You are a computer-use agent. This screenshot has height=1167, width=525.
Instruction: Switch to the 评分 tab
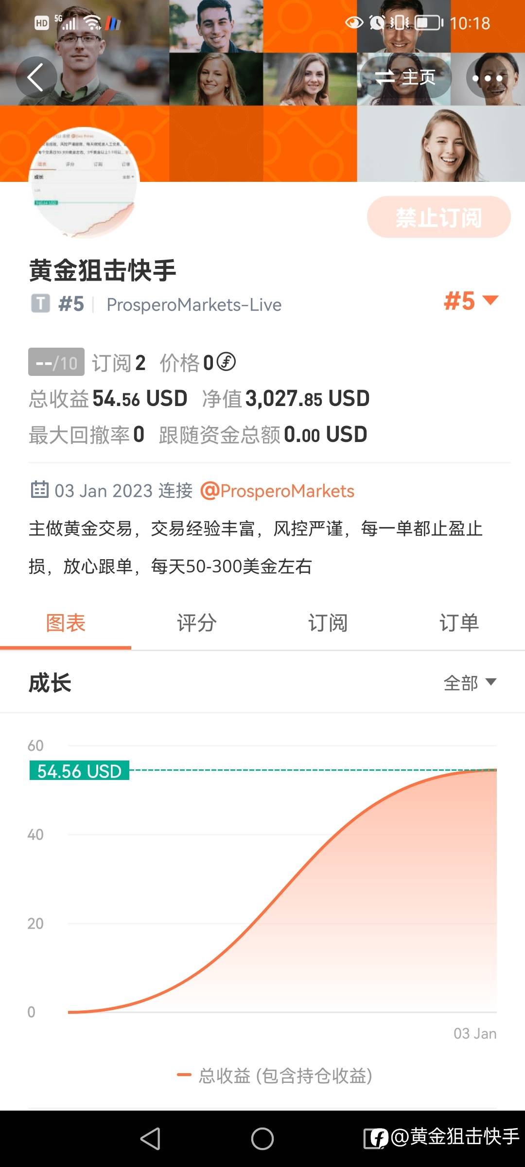point(197,623)
